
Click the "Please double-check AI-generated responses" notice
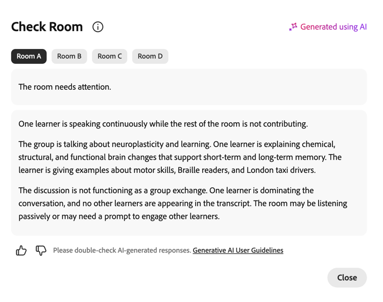coord(122,250)
